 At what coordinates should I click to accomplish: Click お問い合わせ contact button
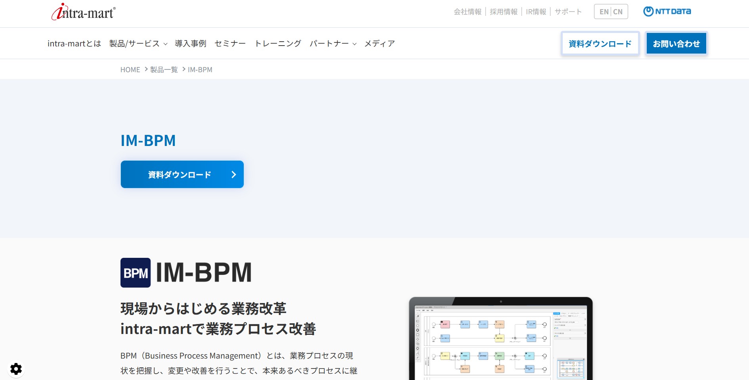point(676,43)
